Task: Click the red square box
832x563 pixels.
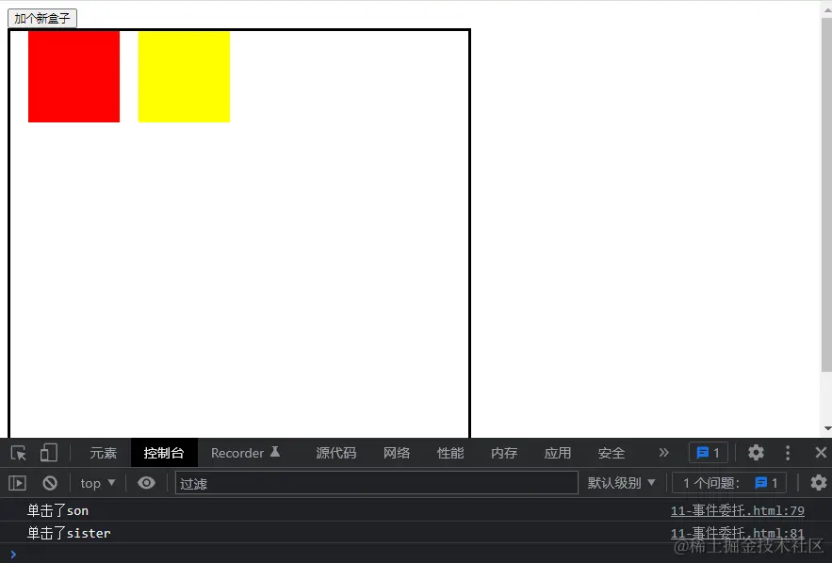Action: 73,75
